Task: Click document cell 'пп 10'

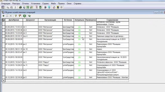Action: pyautogui.click(x=30, y=49)
